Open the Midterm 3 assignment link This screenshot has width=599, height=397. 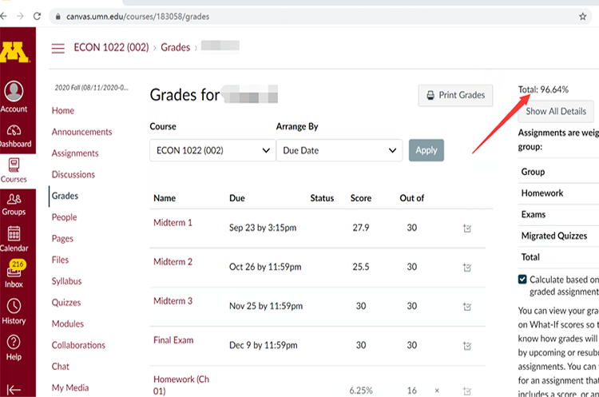pos(173,301)
